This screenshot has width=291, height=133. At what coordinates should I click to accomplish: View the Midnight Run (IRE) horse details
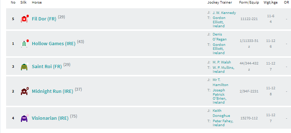click(x=53, y=91)
